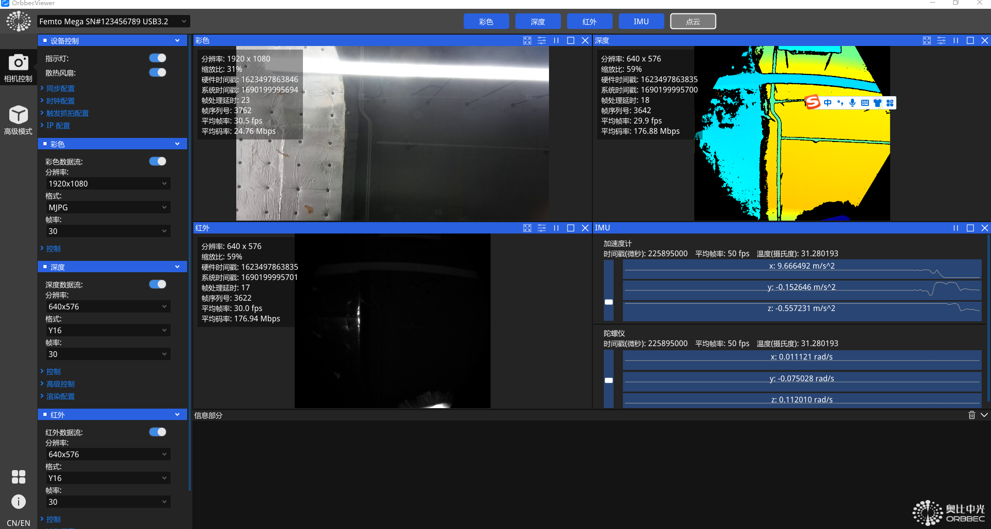The height and width of the screenshot is (529, 991).
Task: Expand the 同步配置 sync configuration link
Action: 60,88
